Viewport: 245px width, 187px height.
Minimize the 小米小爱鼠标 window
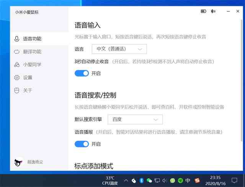coord(228,11)
